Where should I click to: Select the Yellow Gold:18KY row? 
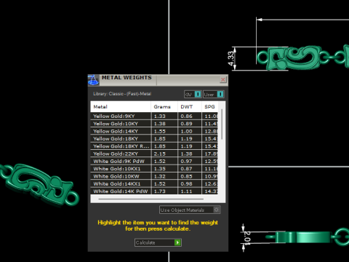tap(154, 138)
